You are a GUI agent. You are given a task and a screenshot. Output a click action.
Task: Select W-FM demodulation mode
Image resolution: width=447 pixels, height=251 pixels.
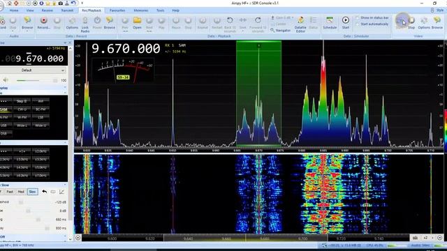click(x=22, y=117)
